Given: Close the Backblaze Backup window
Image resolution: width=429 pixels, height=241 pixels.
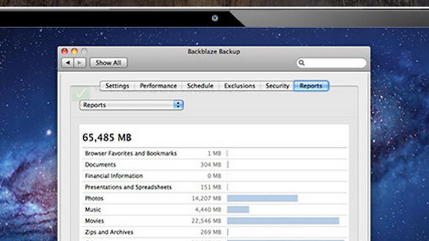Looking at the screenshot, I should pos(64,51).
